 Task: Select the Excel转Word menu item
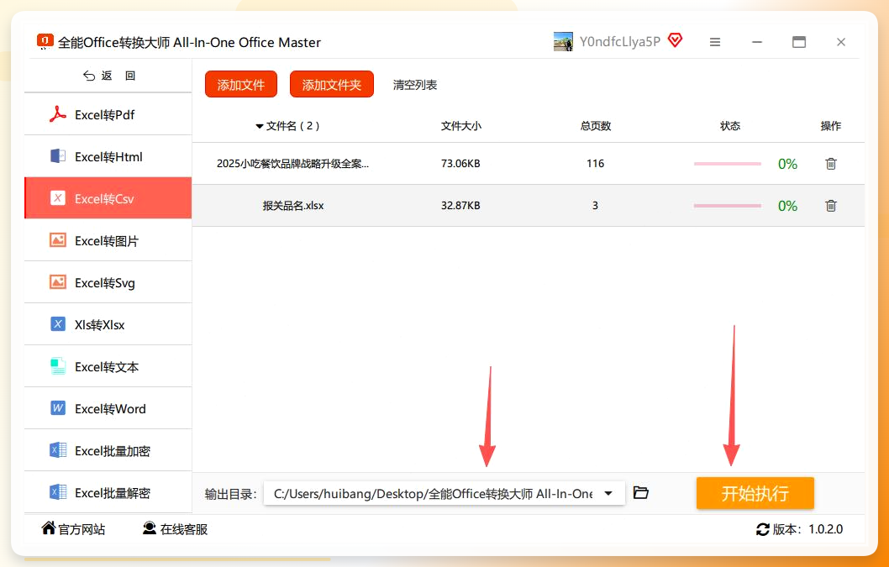coord(108,407)
